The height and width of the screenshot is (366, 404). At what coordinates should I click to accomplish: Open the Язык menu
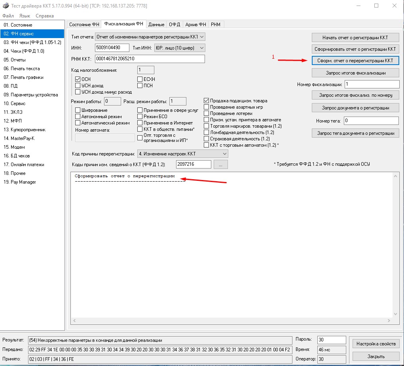point(25,16)
